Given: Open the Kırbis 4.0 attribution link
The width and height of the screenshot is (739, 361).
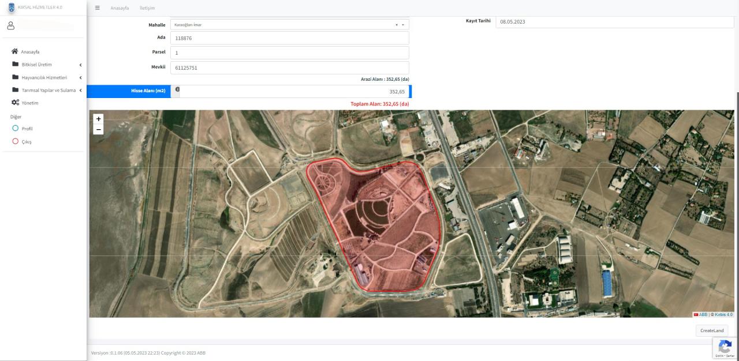Looking at the screenshot, I should click(723, 314).
